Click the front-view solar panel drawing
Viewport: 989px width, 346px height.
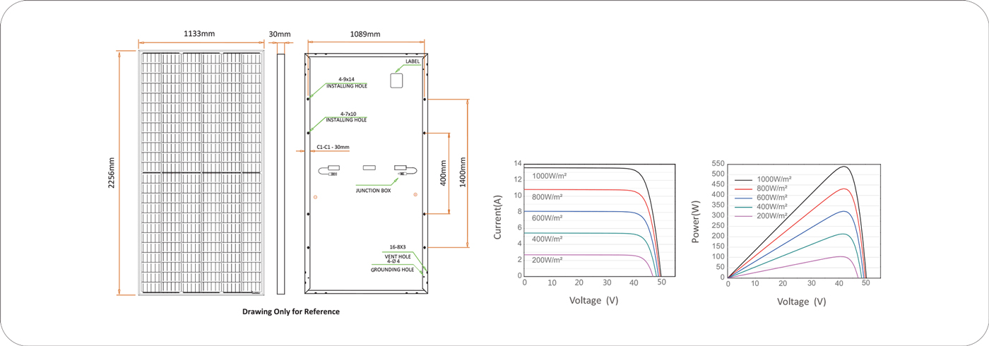pyautogui.click(x=201, y=172)
